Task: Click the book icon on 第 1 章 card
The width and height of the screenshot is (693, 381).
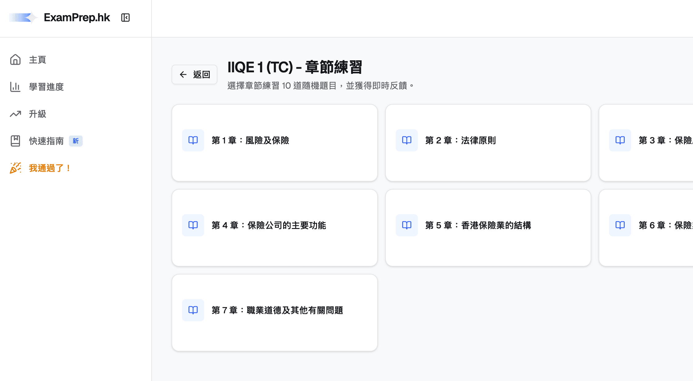Action: [x=193, y=140]
